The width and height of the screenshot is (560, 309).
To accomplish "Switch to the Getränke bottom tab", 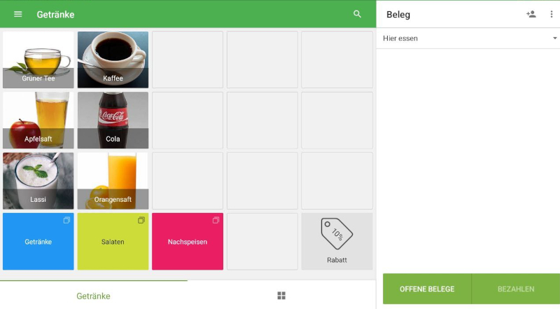I will click(x=94, y=296).
